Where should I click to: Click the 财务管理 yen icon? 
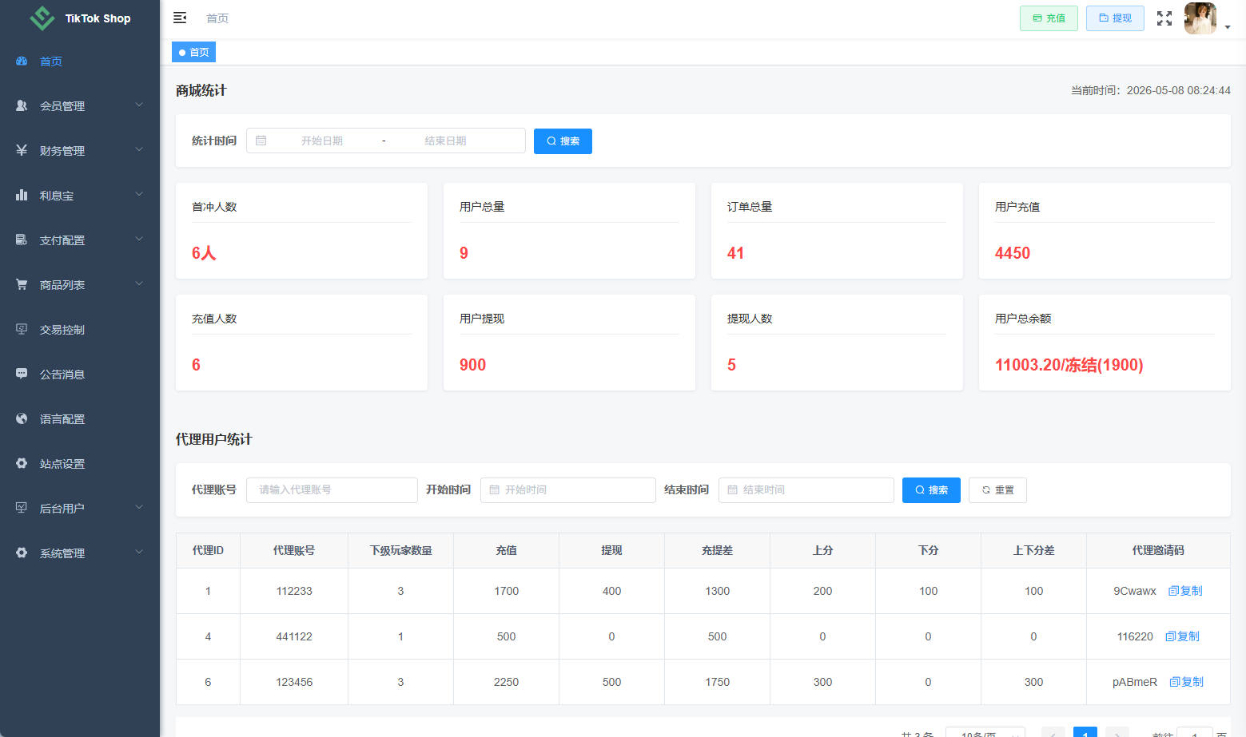pyautogui.click(x=22, y=150)
